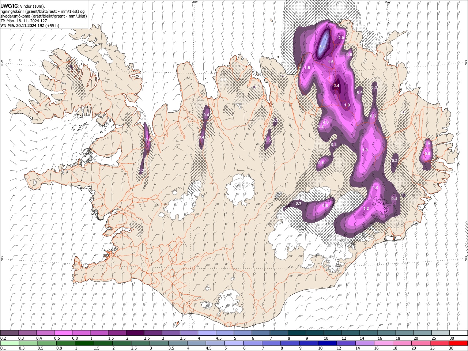Click the 0.4 label on the snow scale
The width and height of the screenshot is (468, 351).
39,338
